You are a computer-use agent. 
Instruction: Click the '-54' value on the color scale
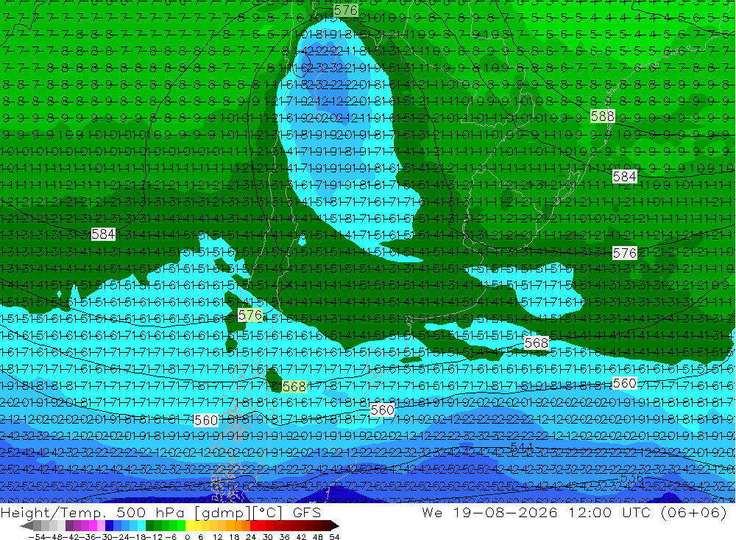[35, 537]
